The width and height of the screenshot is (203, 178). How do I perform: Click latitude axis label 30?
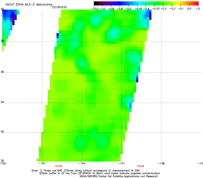(x=2, y=160)
